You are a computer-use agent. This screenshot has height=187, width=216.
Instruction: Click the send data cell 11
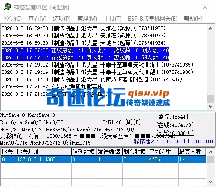coord(110,159)
